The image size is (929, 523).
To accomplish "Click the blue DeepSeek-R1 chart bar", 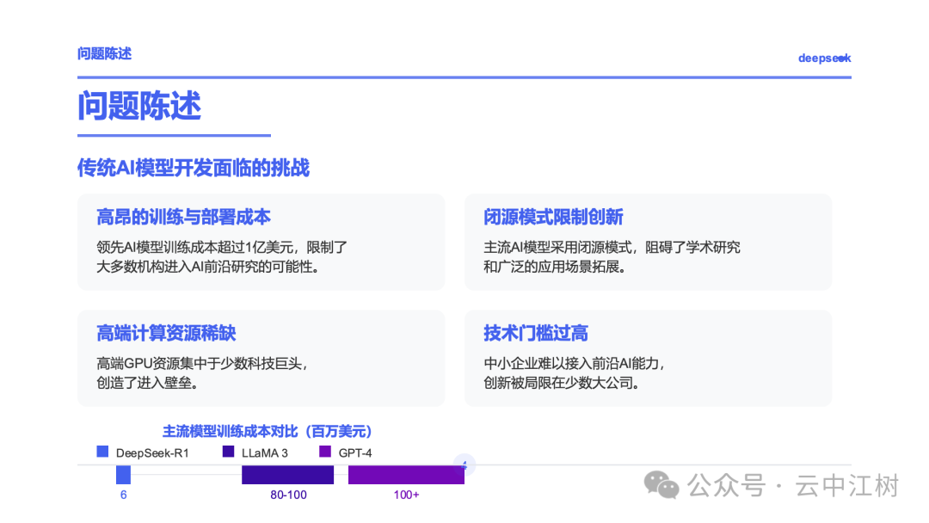I will pyautogui.click(x=123, y=475).
